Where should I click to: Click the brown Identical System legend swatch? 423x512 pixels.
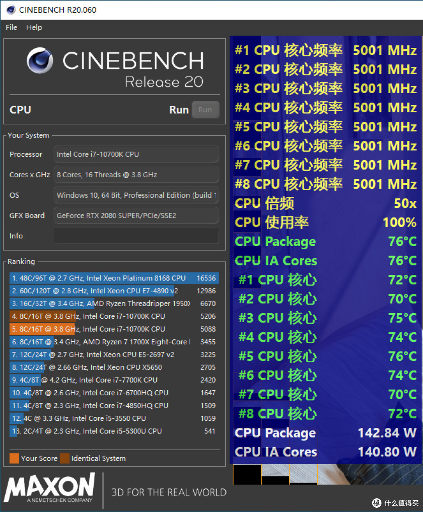pyautogui.click(x=65, y=458)
